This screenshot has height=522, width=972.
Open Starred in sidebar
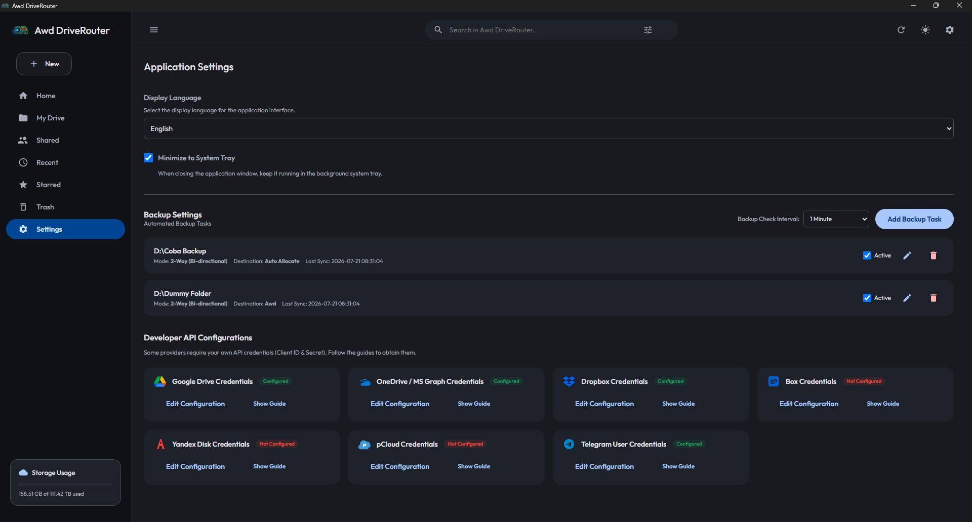click(66, 185)
